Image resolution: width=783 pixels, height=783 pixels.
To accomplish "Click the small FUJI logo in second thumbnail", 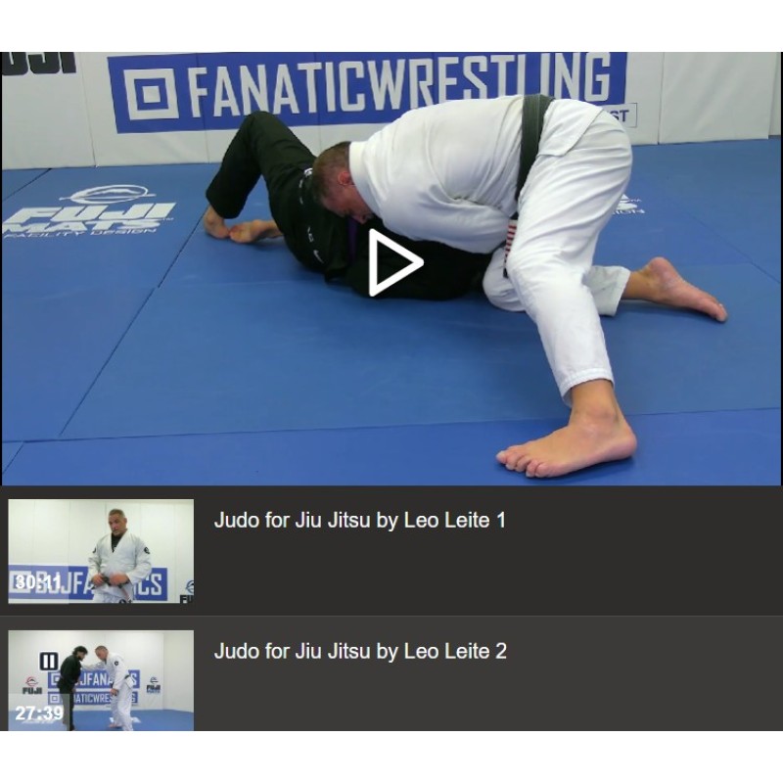I will pyautogui.click(x=32, y=686).
